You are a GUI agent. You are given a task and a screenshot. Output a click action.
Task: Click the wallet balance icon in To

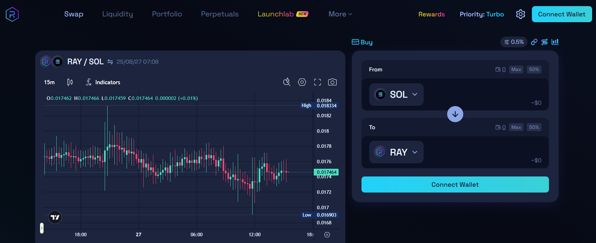point(498,127)
